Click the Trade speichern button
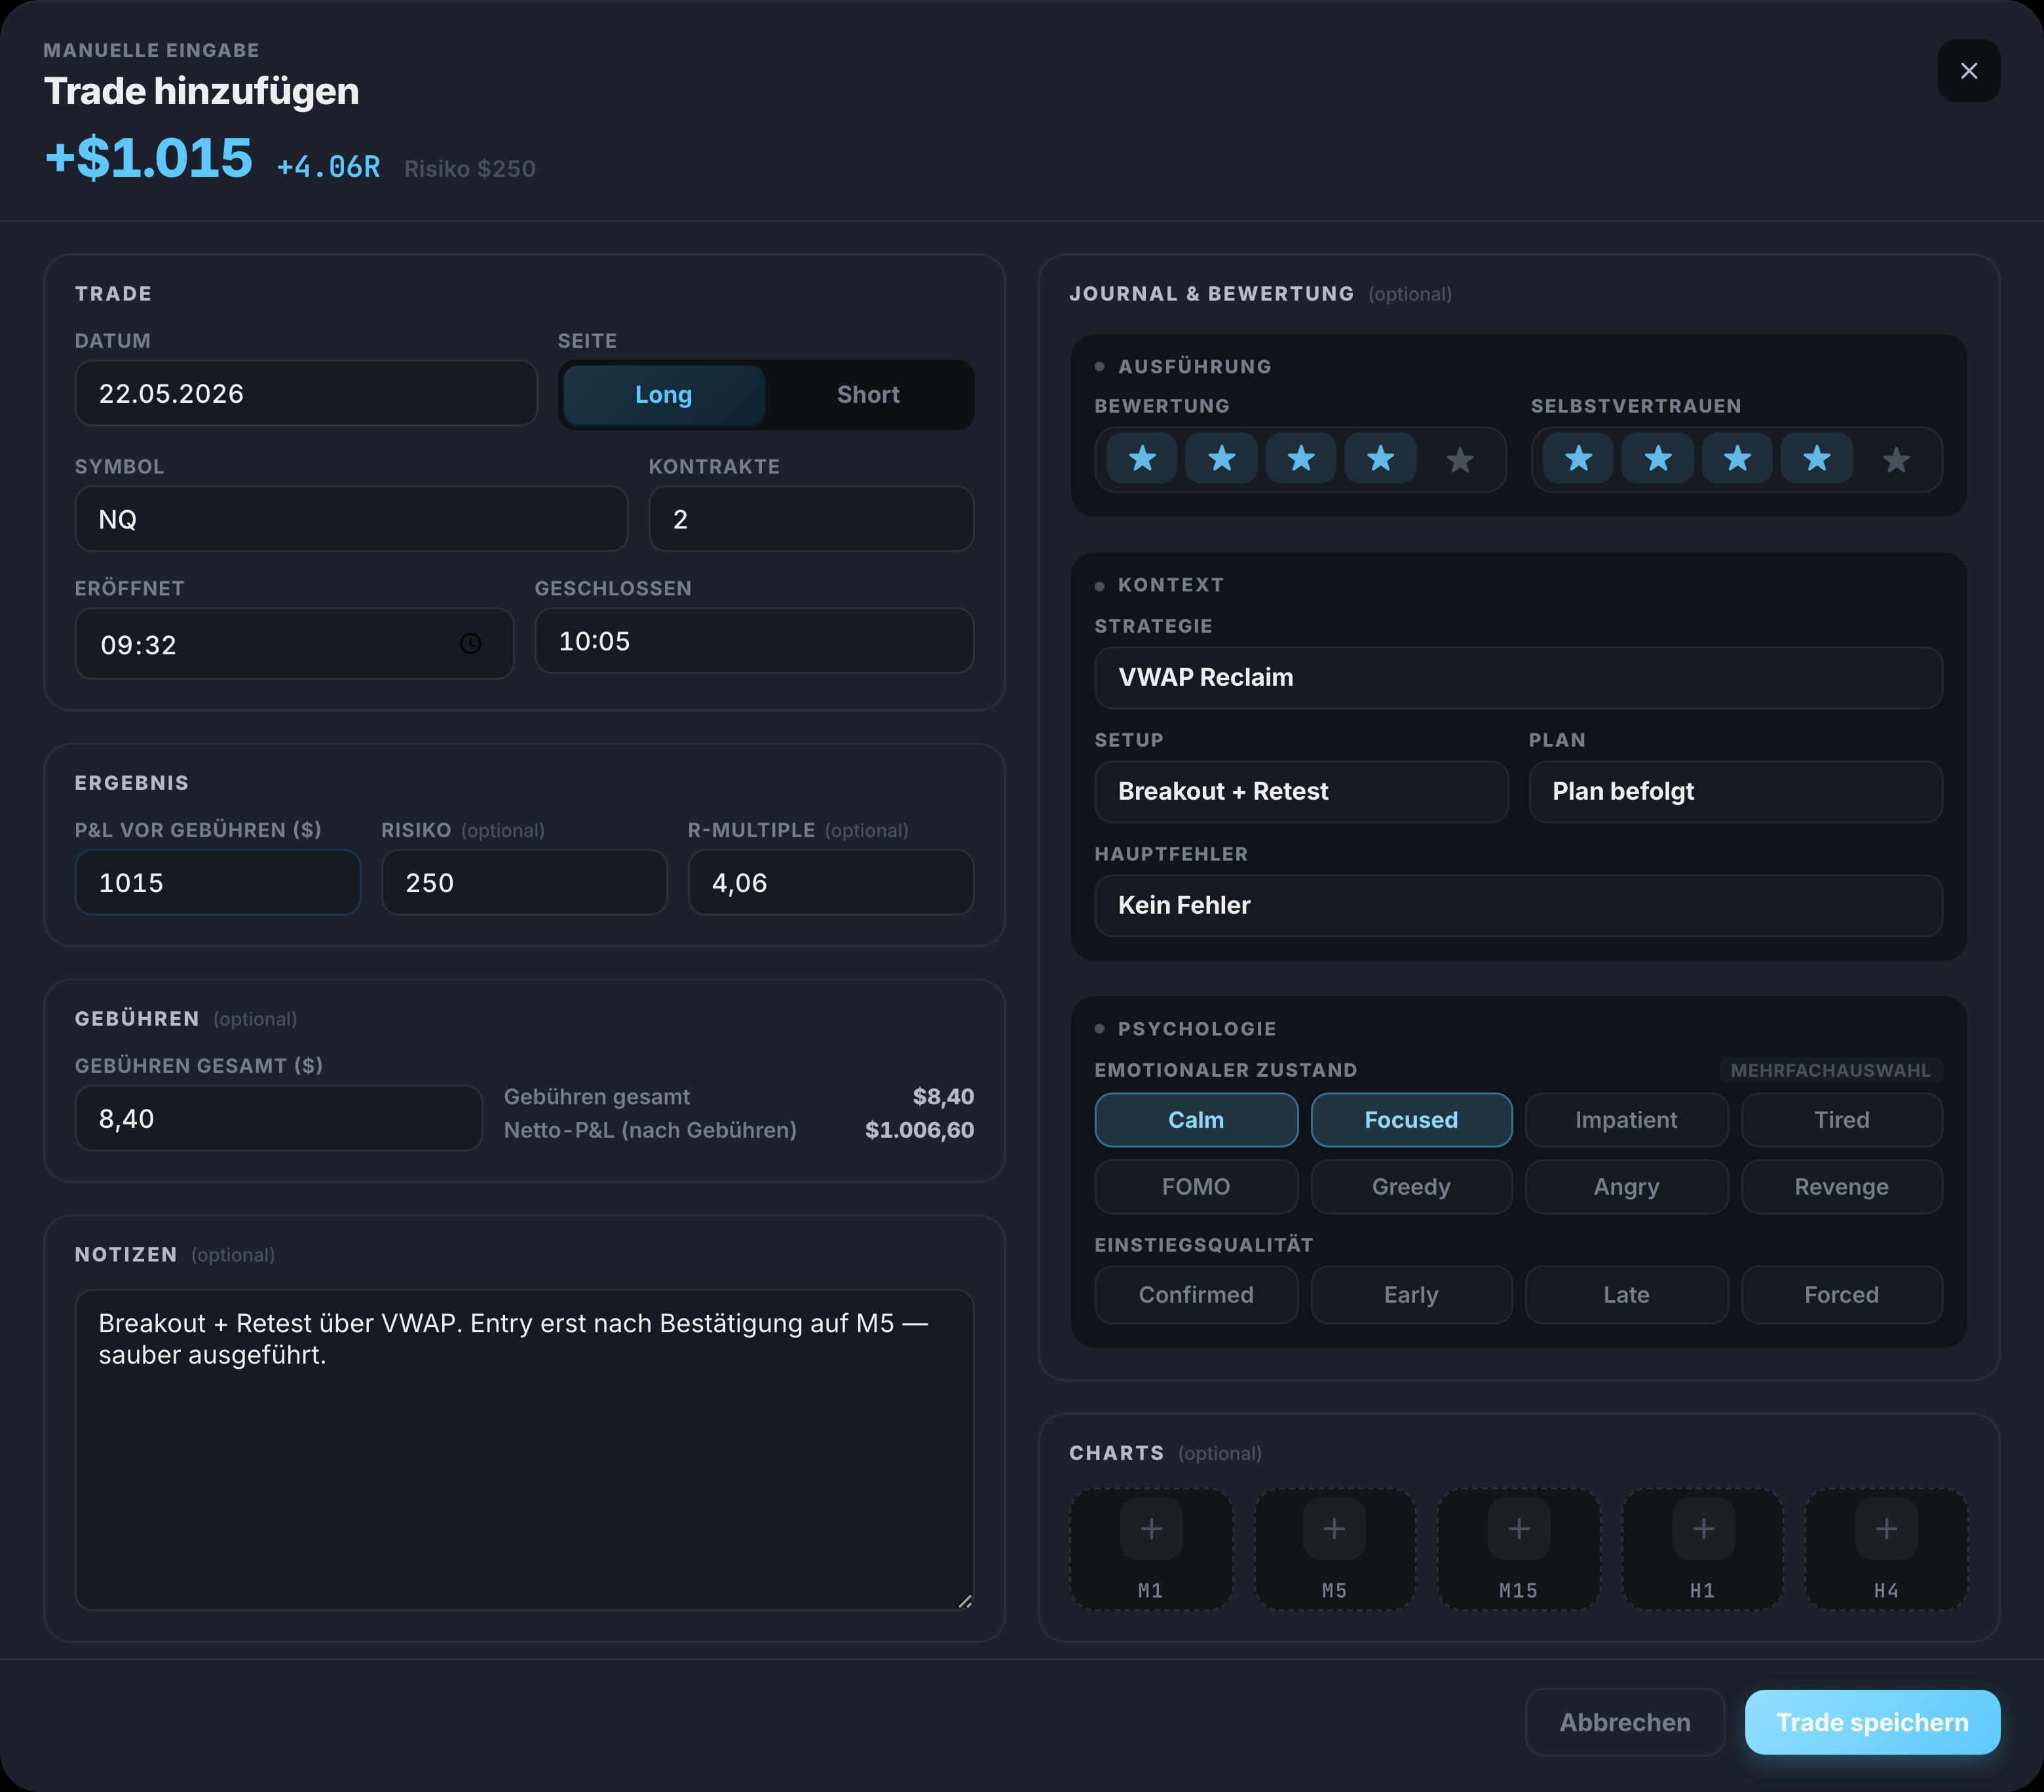2044x1792 pixels. [x=1871, y=1722]
